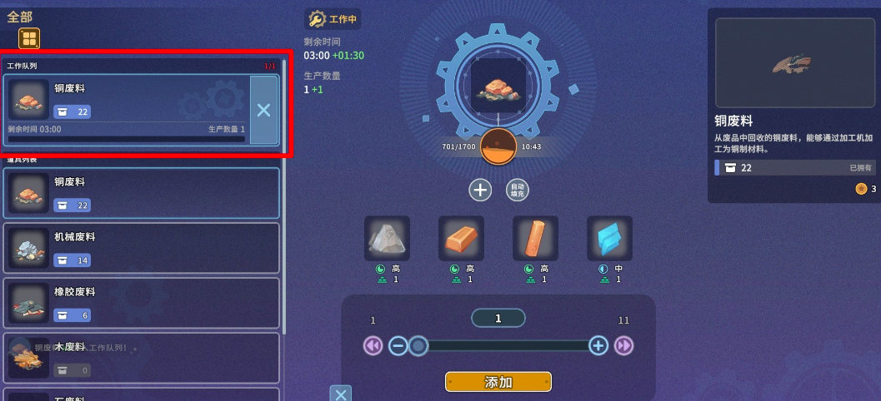Viewport: 881px width, 401px height.
Task: Click the gray stone ore output icon
Action: click(x=387, y=239)
